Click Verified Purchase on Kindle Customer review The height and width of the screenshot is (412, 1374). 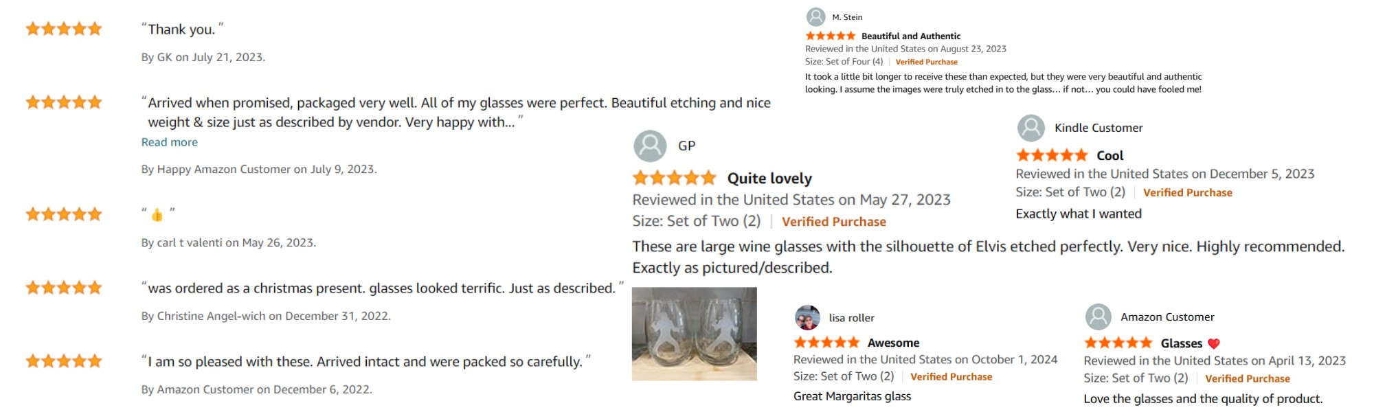[1188, 193]
